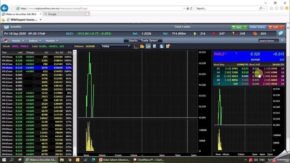Open Kelas Saham Advance taskbar item
Screen dimensions: 290x163
[x=115, y=160]
